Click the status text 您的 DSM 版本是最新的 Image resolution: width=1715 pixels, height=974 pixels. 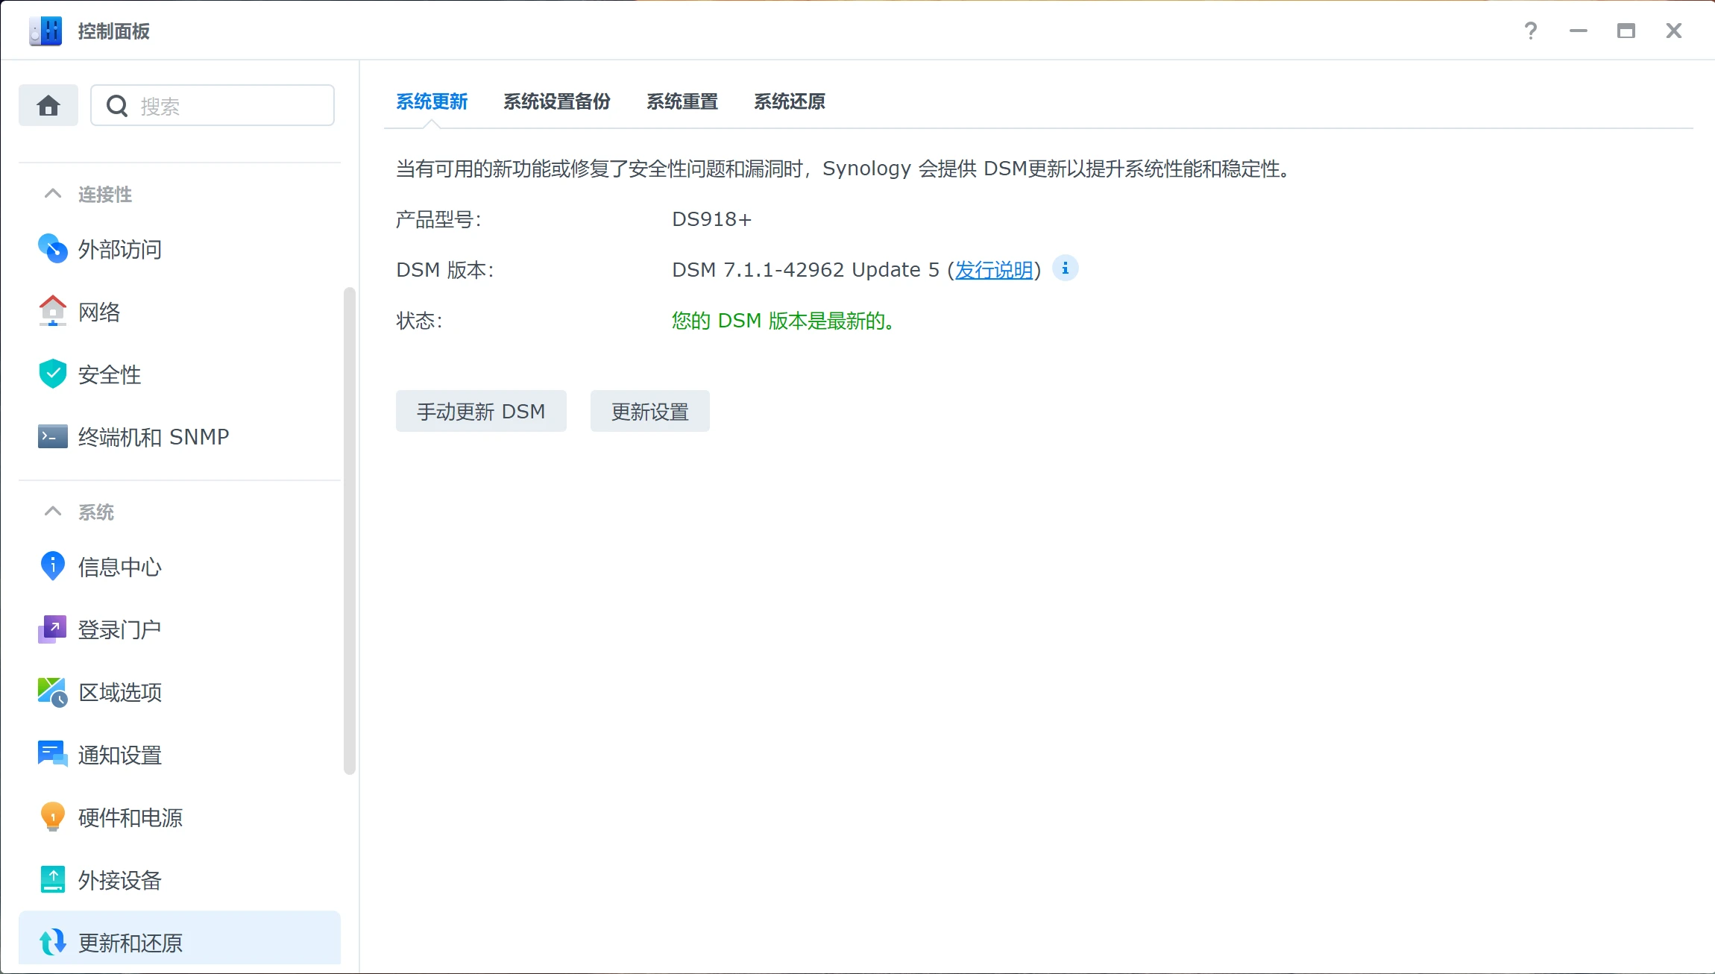click(783, 321)
